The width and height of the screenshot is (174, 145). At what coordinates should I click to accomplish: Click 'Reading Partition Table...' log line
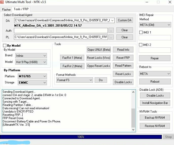pyautogui.click(x=18, y=105)
